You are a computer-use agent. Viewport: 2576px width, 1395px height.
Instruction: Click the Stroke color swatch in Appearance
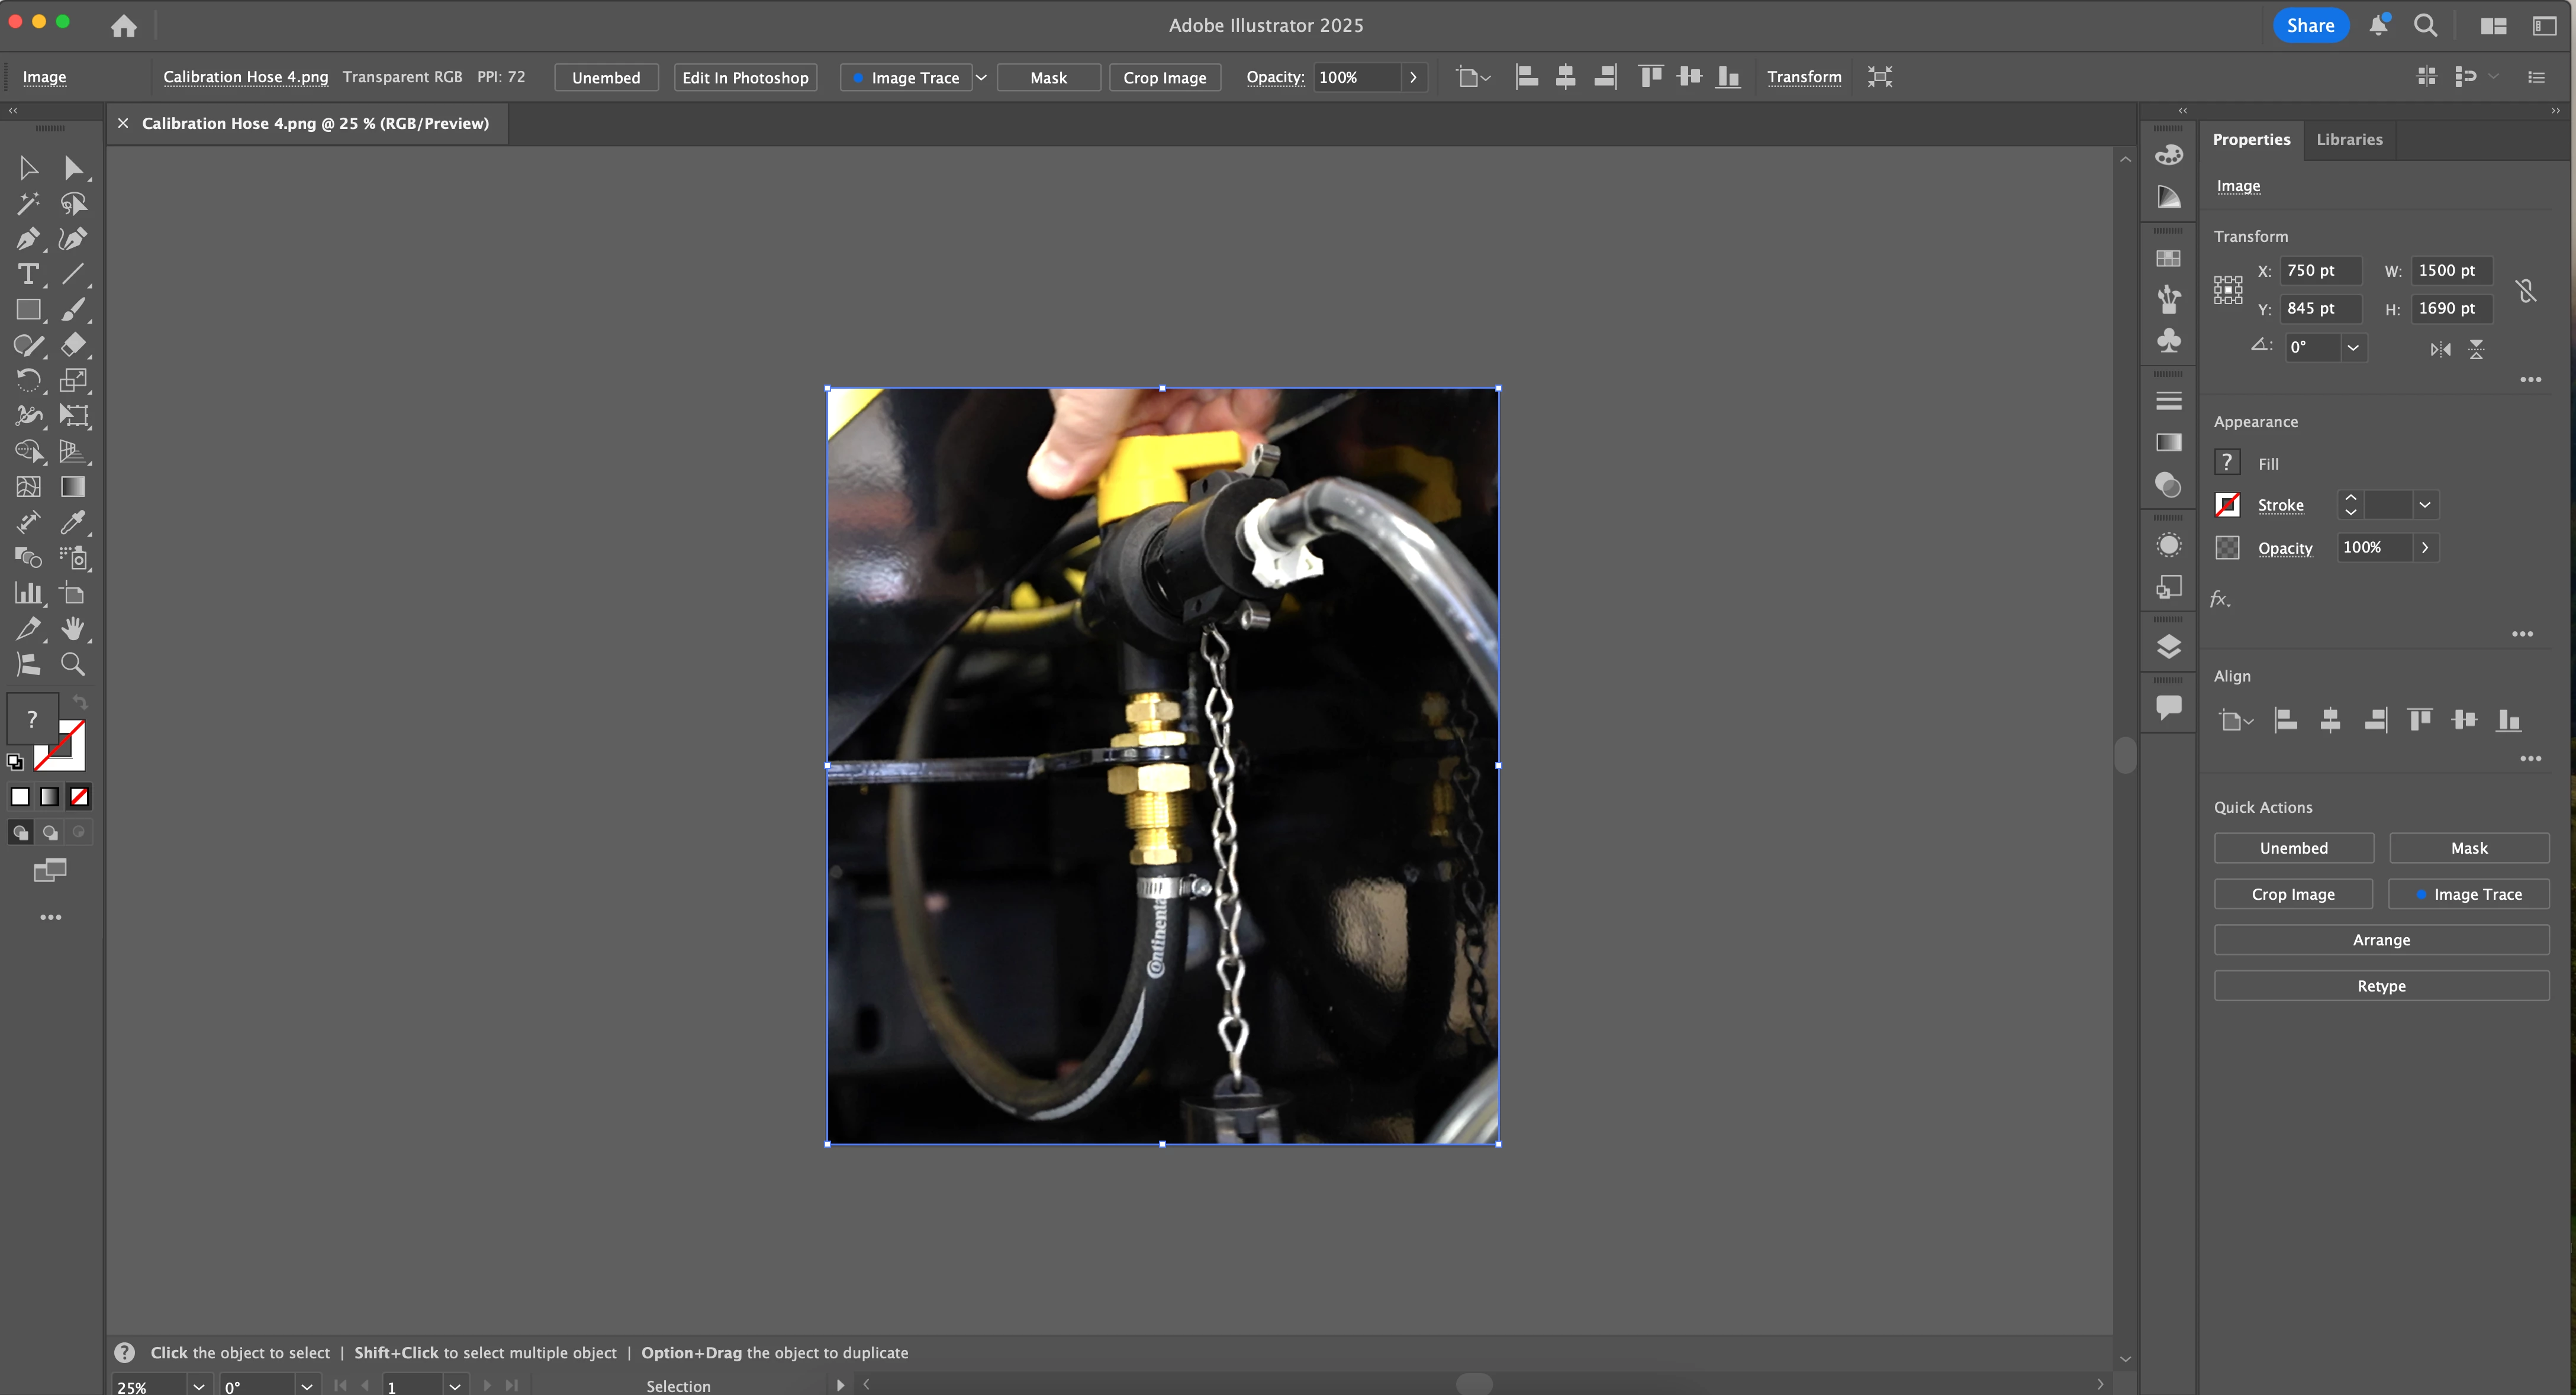2227,505
